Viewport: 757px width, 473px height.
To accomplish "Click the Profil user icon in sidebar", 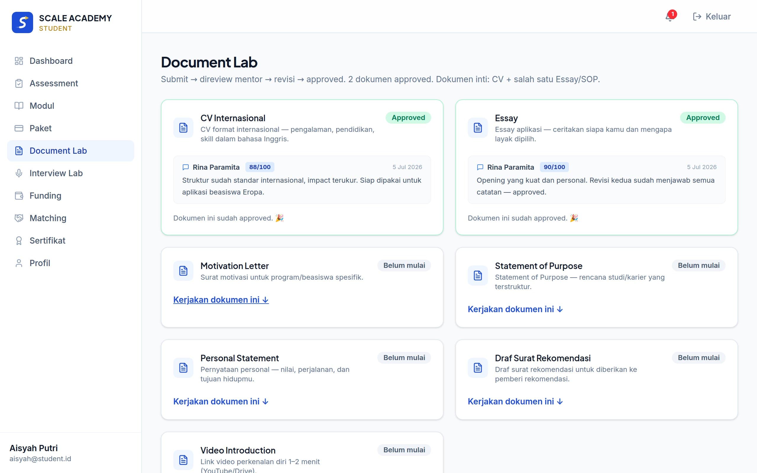I will 19,263.
